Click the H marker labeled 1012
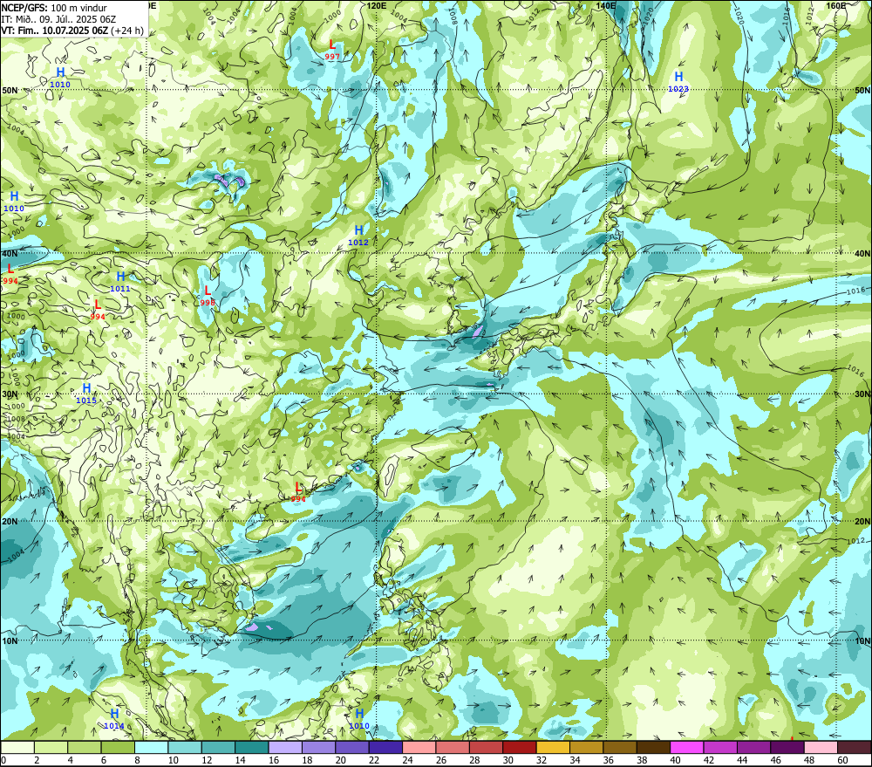 pos(358,229)
